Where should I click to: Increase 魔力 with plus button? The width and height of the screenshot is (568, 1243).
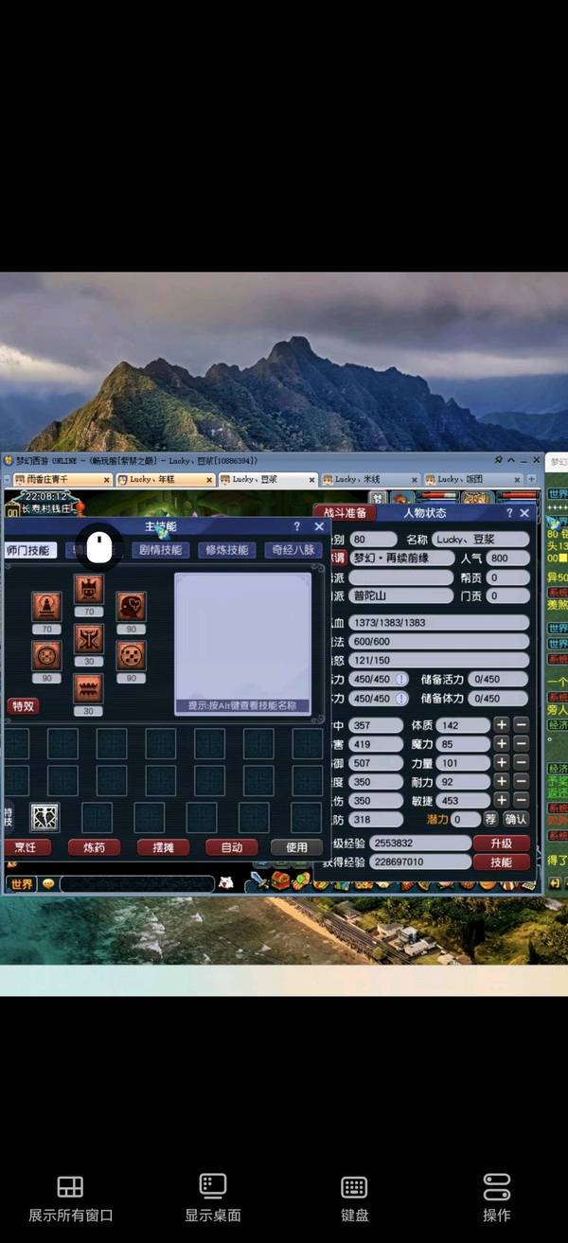click(x=501, y=744)
